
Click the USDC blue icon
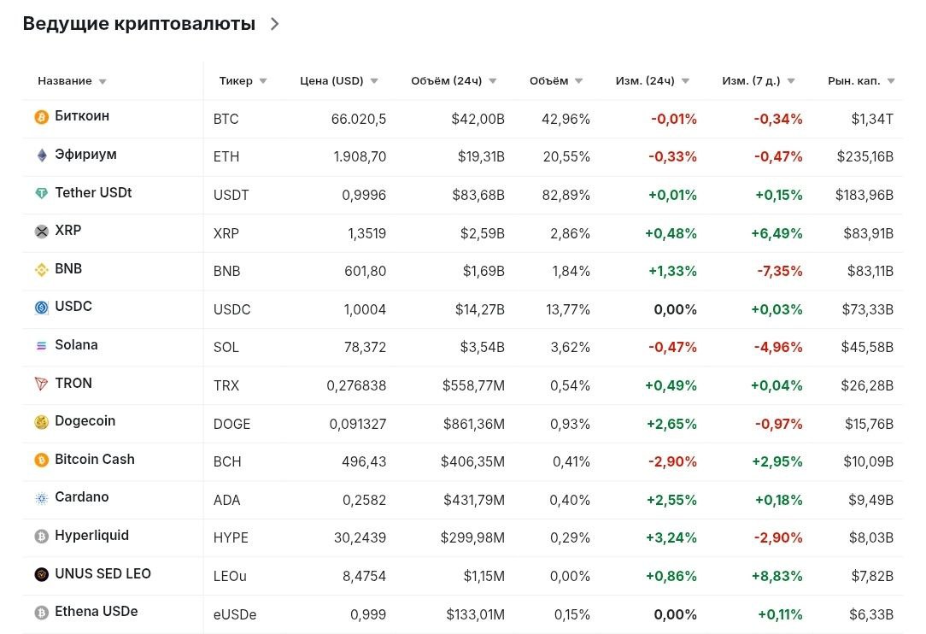point(41,308)
